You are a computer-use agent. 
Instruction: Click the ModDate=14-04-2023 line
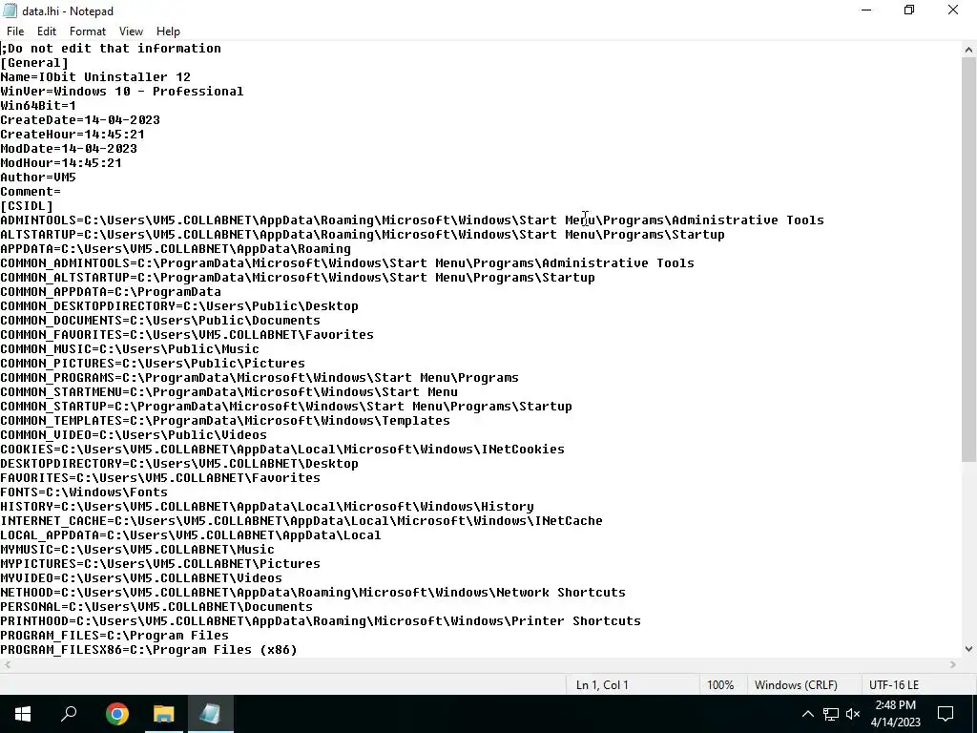tap(69, 148)
